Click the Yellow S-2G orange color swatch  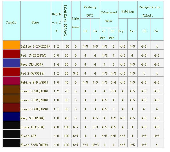[11, 45]
